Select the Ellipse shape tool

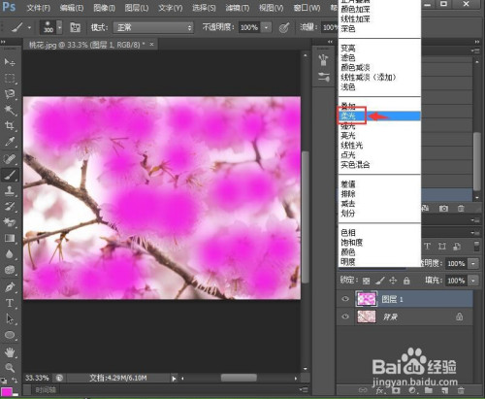click(10, 335)
